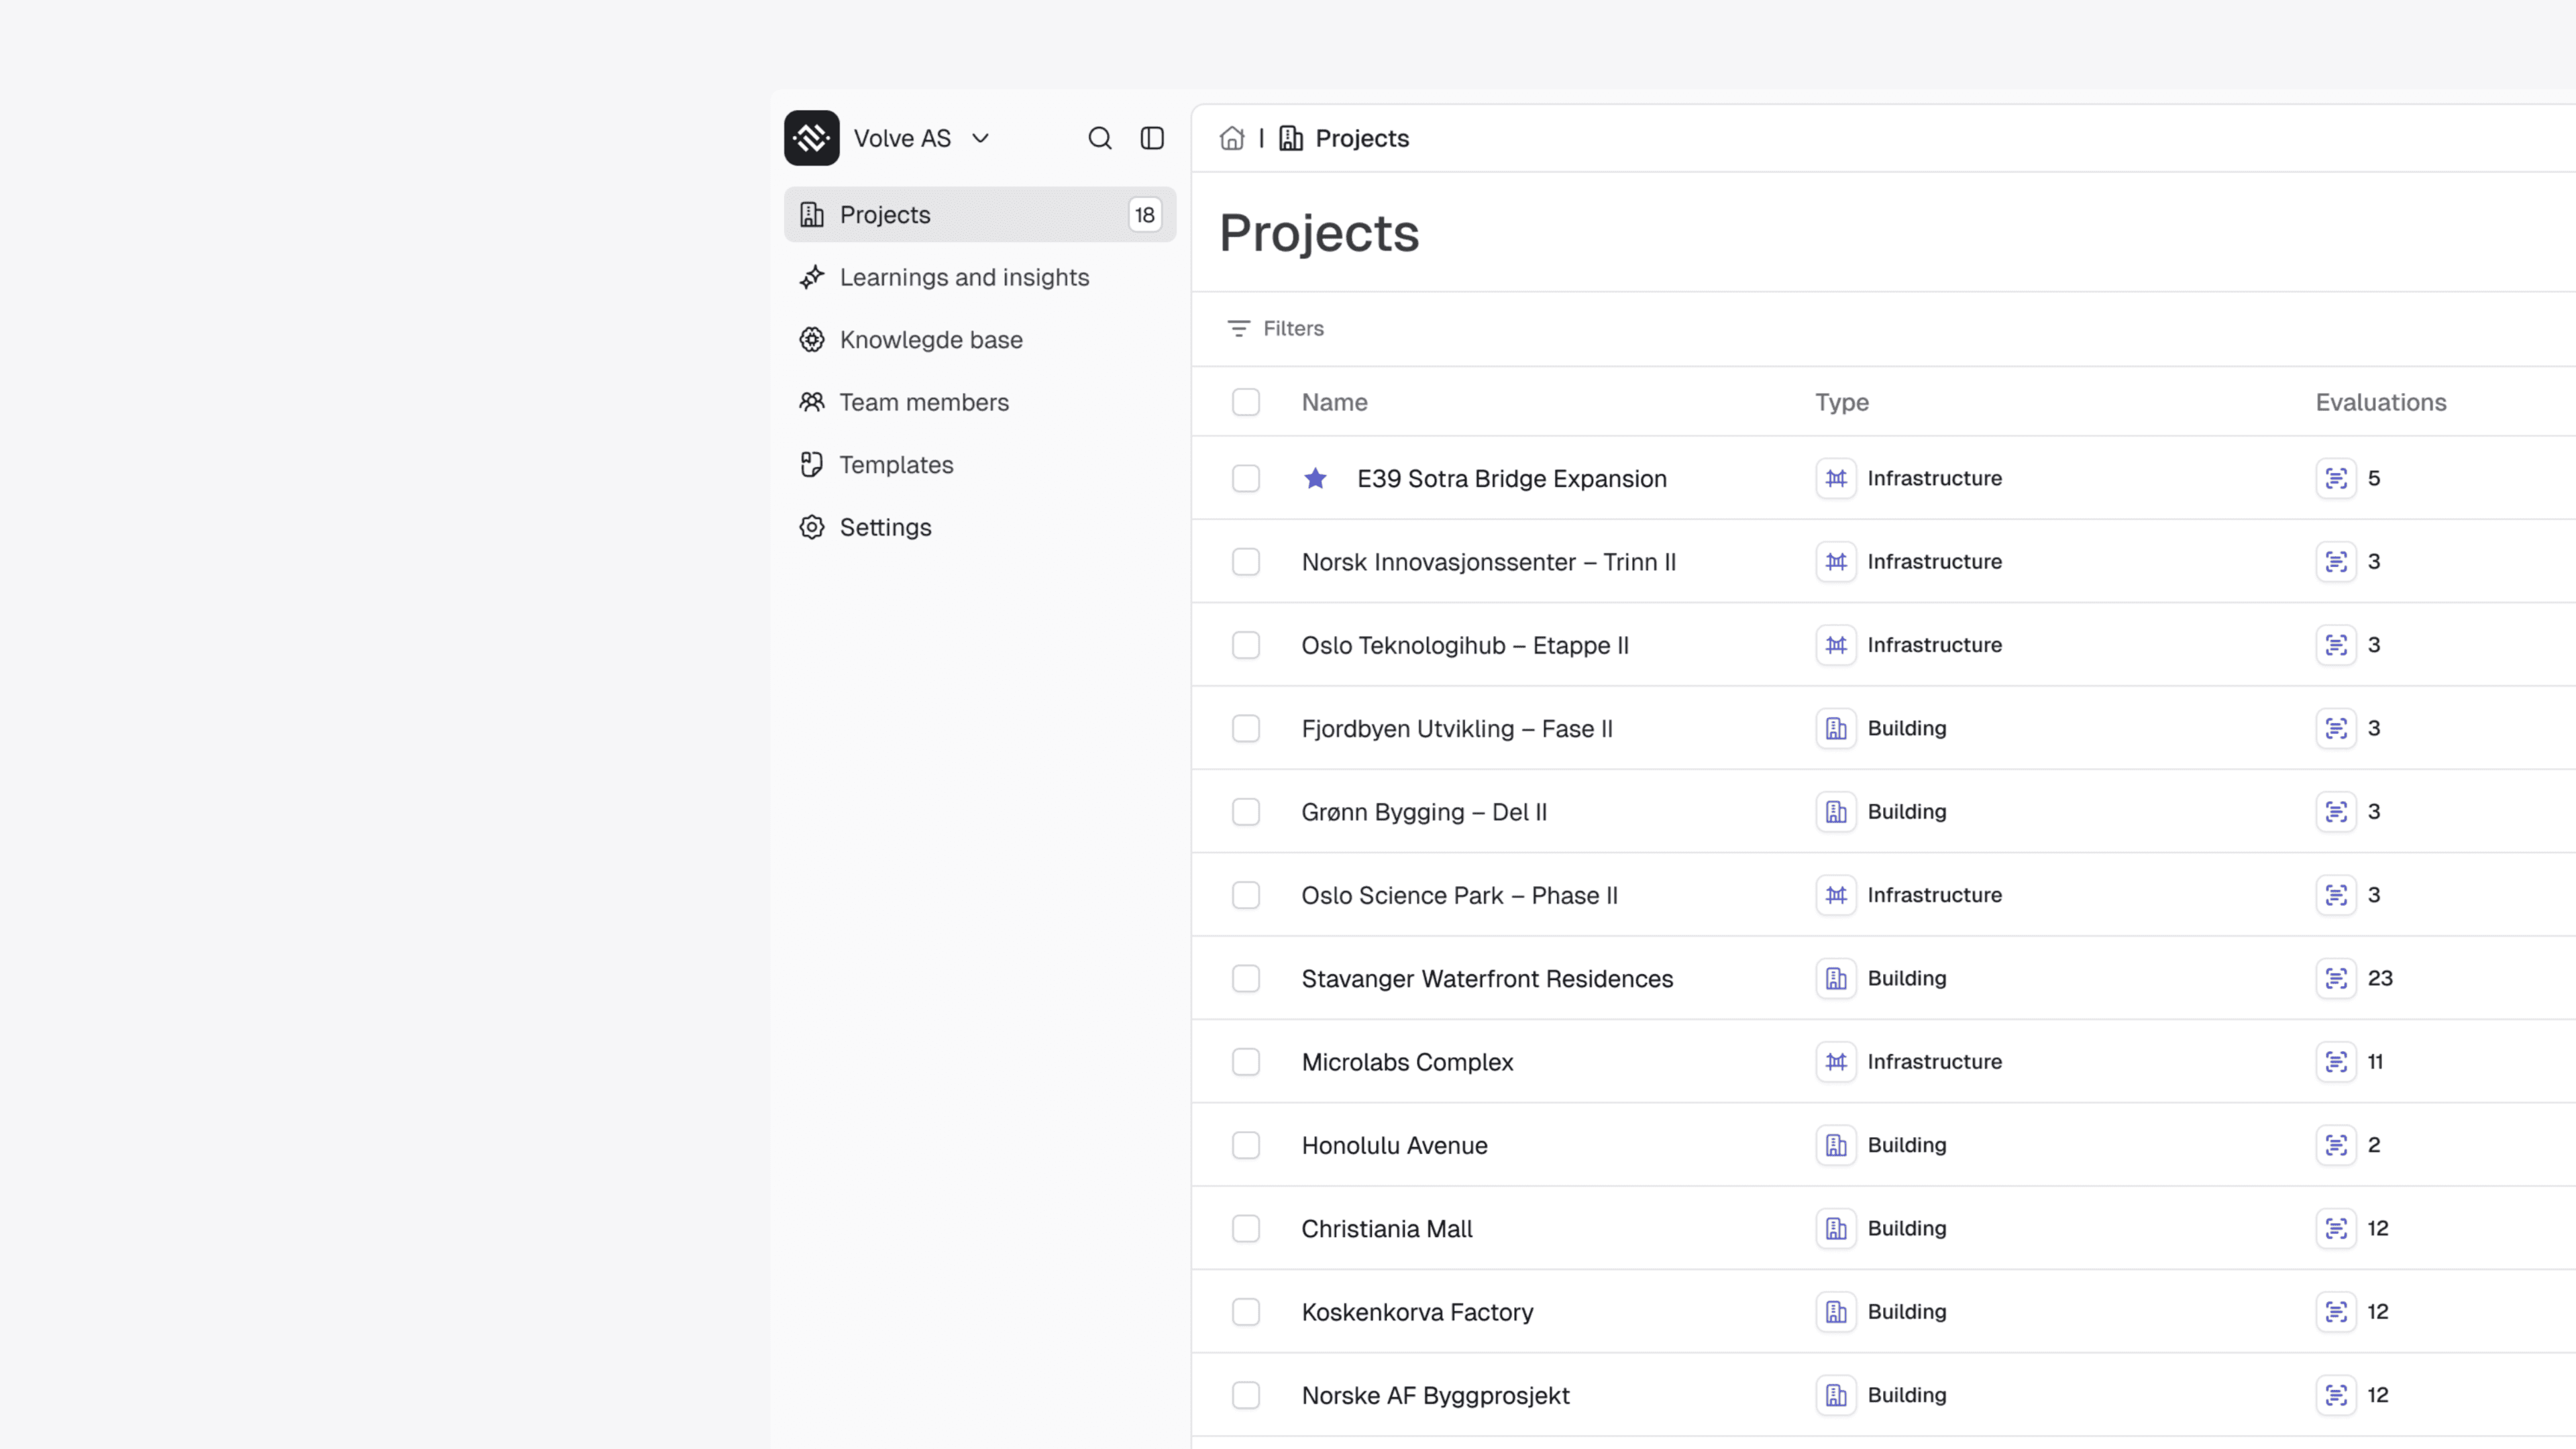Image resolution: width=2576 pixels, height=1449 pixels.
Task: Expand the Volve AS workspace dropdown chevron
Action: 980,138
